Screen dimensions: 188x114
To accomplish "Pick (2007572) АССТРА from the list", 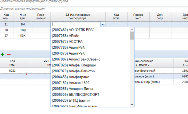I will click(x=90, y=41).
